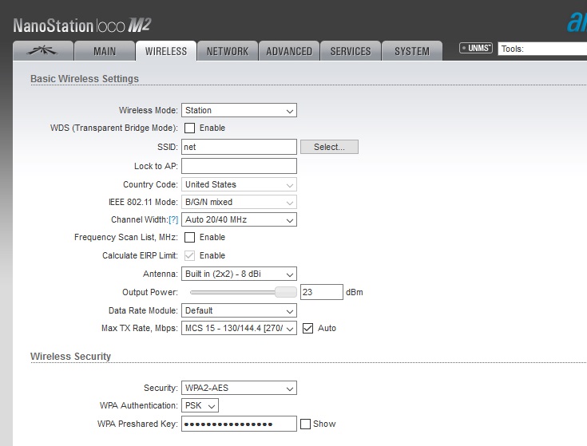587x446 pixels.
Task: Click the Select... button for SSID
Action: point(329,147)
